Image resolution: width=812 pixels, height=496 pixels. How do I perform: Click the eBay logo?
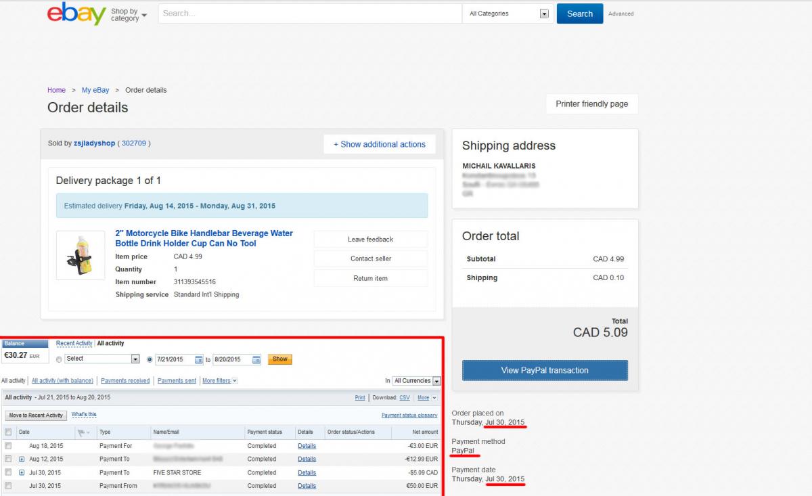pyautogui.click(x=76, y=14)
